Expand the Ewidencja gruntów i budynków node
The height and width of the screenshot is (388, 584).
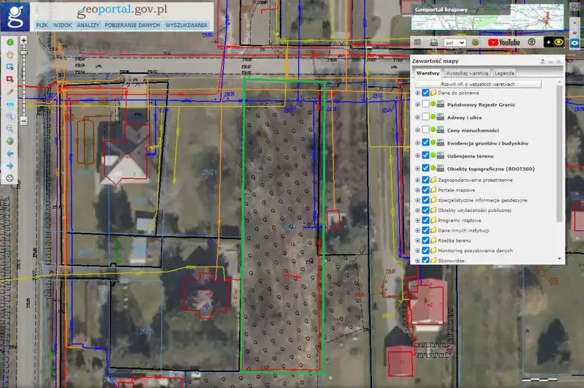coord(417,142)
